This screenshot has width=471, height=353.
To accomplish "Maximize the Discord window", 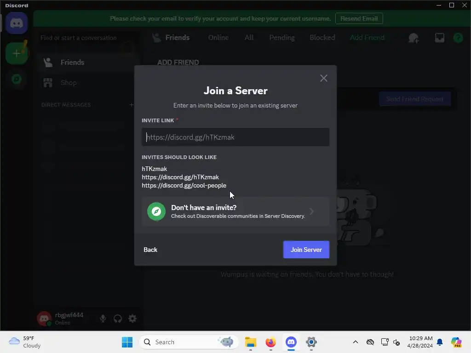I will tap(452, 5).
